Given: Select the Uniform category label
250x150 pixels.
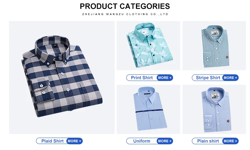Looking at the screenshot, I should pyautogui.click(x=142, y=141).
